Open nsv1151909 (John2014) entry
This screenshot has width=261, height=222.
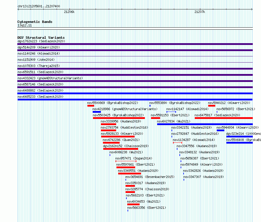click(x=36, y=60)
